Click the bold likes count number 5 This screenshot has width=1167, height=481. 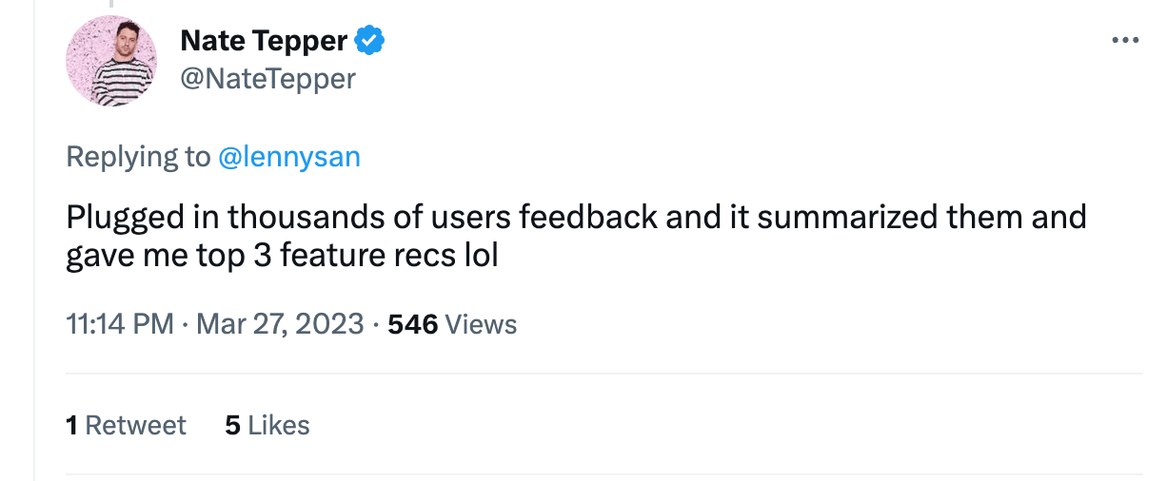(x=232, y=425)
